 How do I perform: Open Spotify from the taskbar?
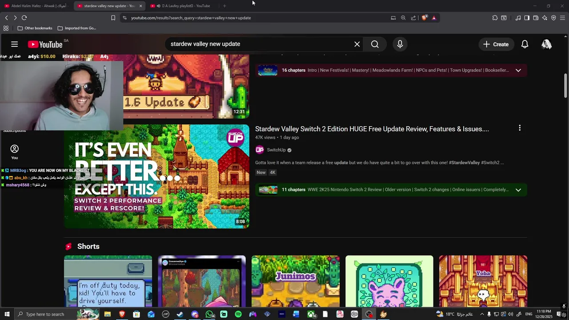pyautogui.click(x=238, y=314)
